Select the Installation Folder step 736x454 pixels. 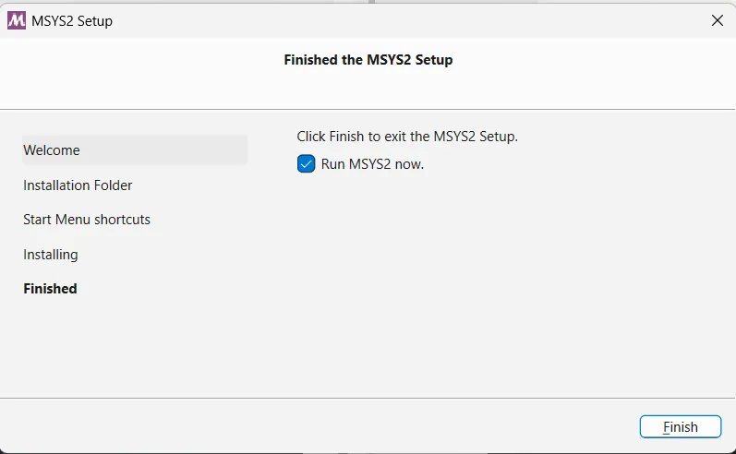point(78,185)
